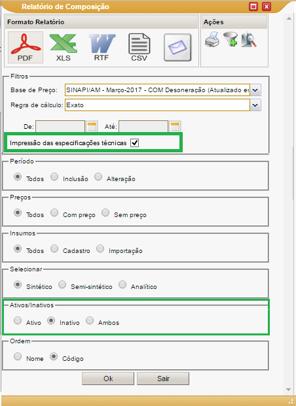
Task: Uncheck Impressão das especificações técnicas checkbox
Action: 135,143
